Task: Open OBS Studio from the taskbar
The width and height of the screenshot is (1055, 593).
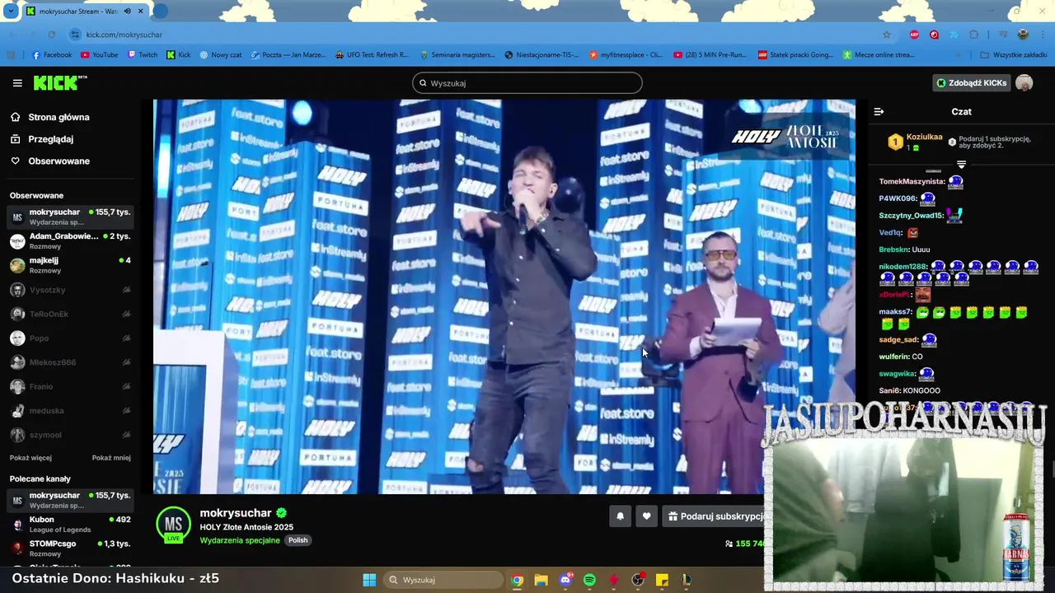Action: [x=638, y=580]
